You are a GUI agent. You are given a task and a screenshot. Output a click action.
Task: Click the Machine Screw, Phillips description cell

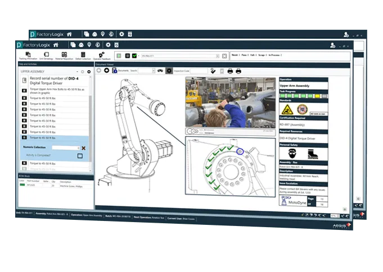pyautogui.click(x=71, y=186)
